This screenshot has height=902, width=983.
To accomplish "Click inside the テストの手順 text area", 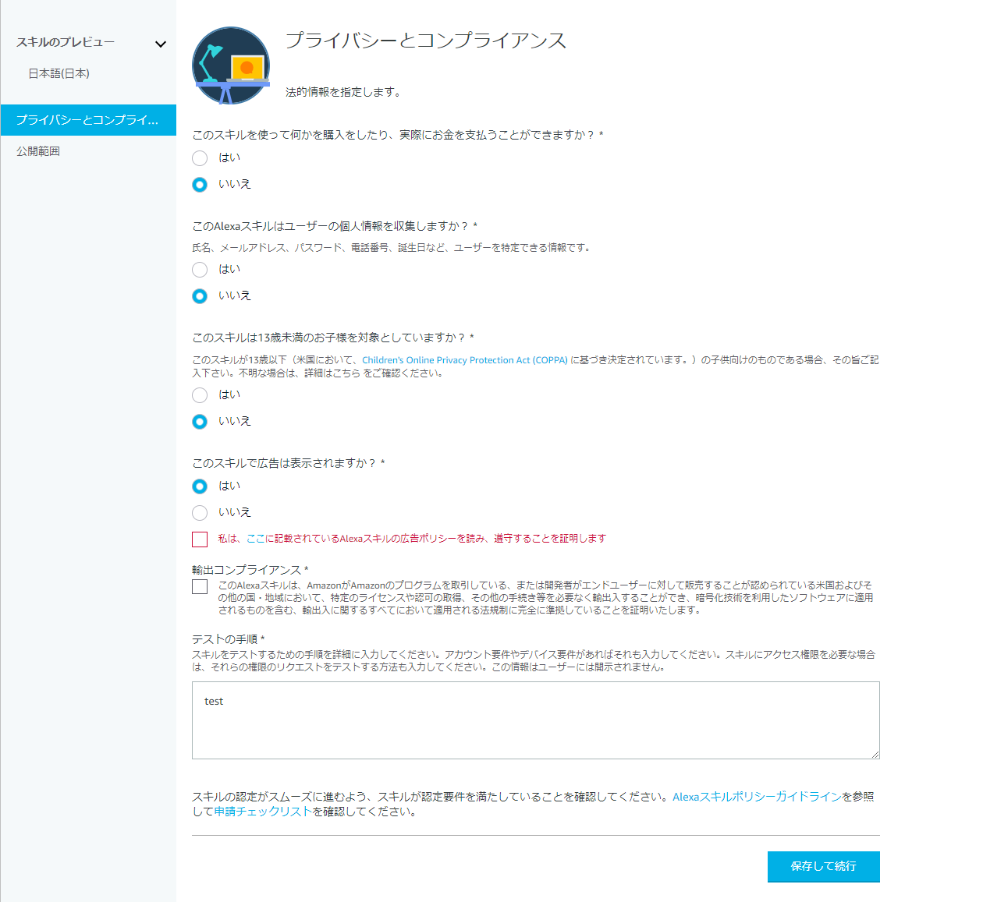I will coord(536,720).
